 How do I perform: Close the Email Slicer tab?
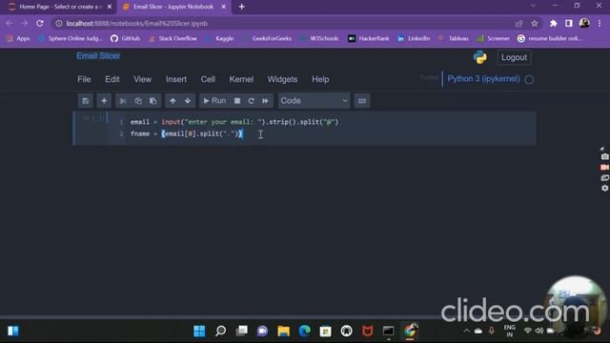pyautogui.click(x=223, y=7)
